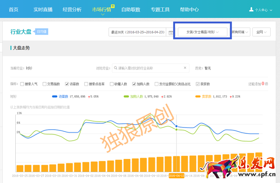The height and width of the screenshot is (183, 280).
Task: Open the 女装/女士精品>衬衫 category dropdown
Action: pos(203,32)
